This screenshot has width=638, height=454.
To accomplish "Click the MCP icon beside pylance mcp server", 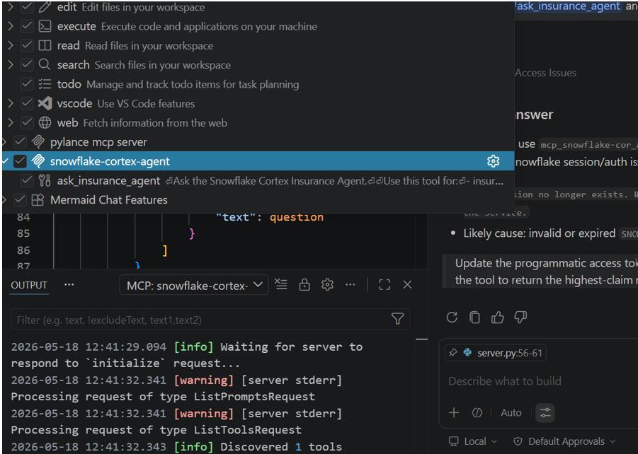I will pos(38,142).
